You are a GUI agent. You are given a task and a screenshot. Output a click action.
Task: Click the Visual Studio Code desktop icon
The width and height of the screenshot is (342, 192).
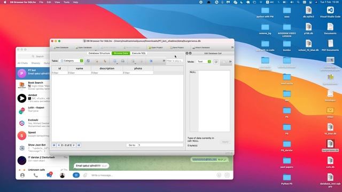click(x=330, y=12)
